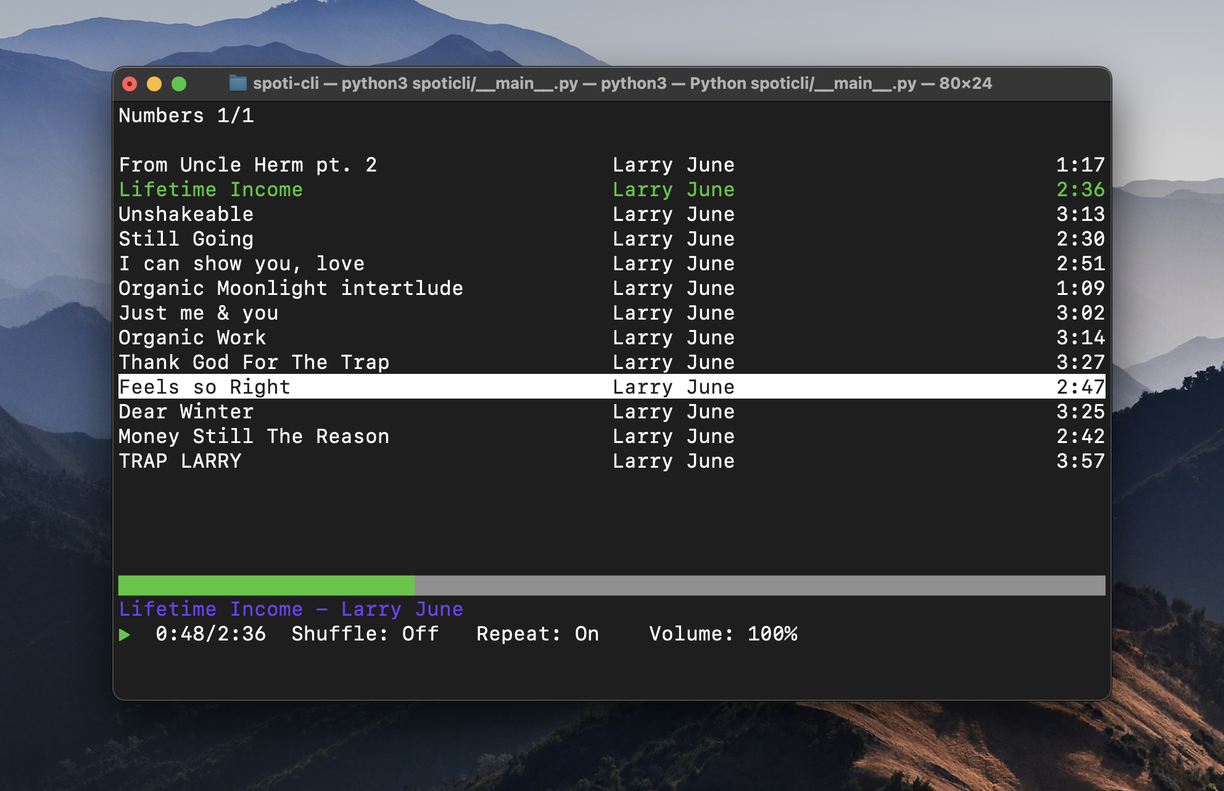This screenshot has height=791, width=1224.
Task: Select the final track "TRAP LARRY"
Action: (x=180, y=461)
